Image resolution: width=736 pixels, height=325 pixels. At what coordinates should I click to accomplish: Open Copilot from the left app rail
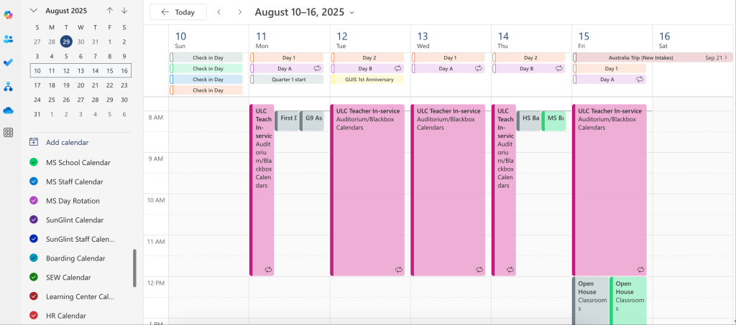click(9, 15)
